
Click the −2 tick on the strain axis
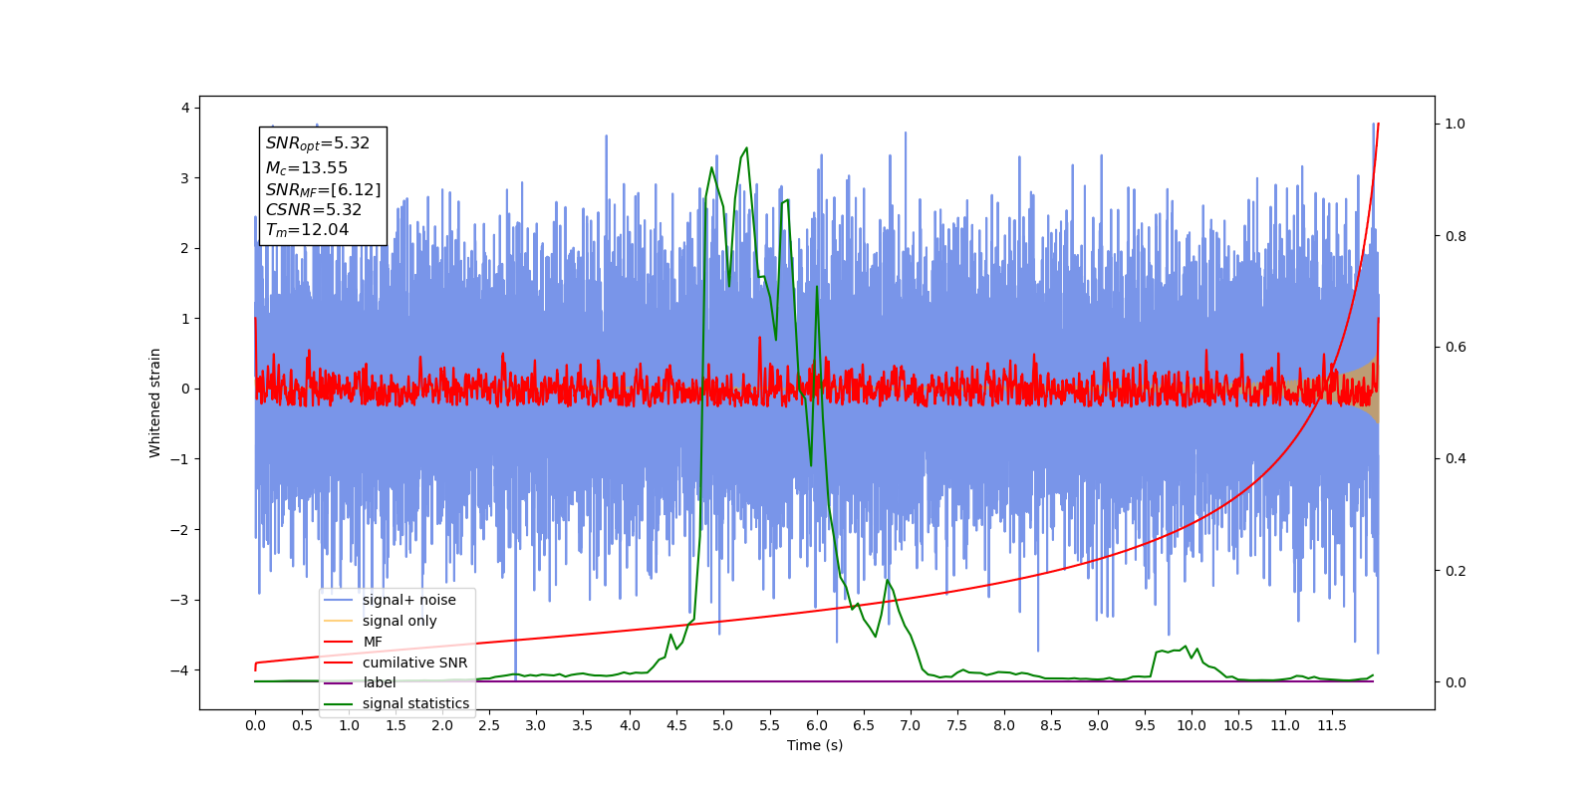[x=178, y=530]
